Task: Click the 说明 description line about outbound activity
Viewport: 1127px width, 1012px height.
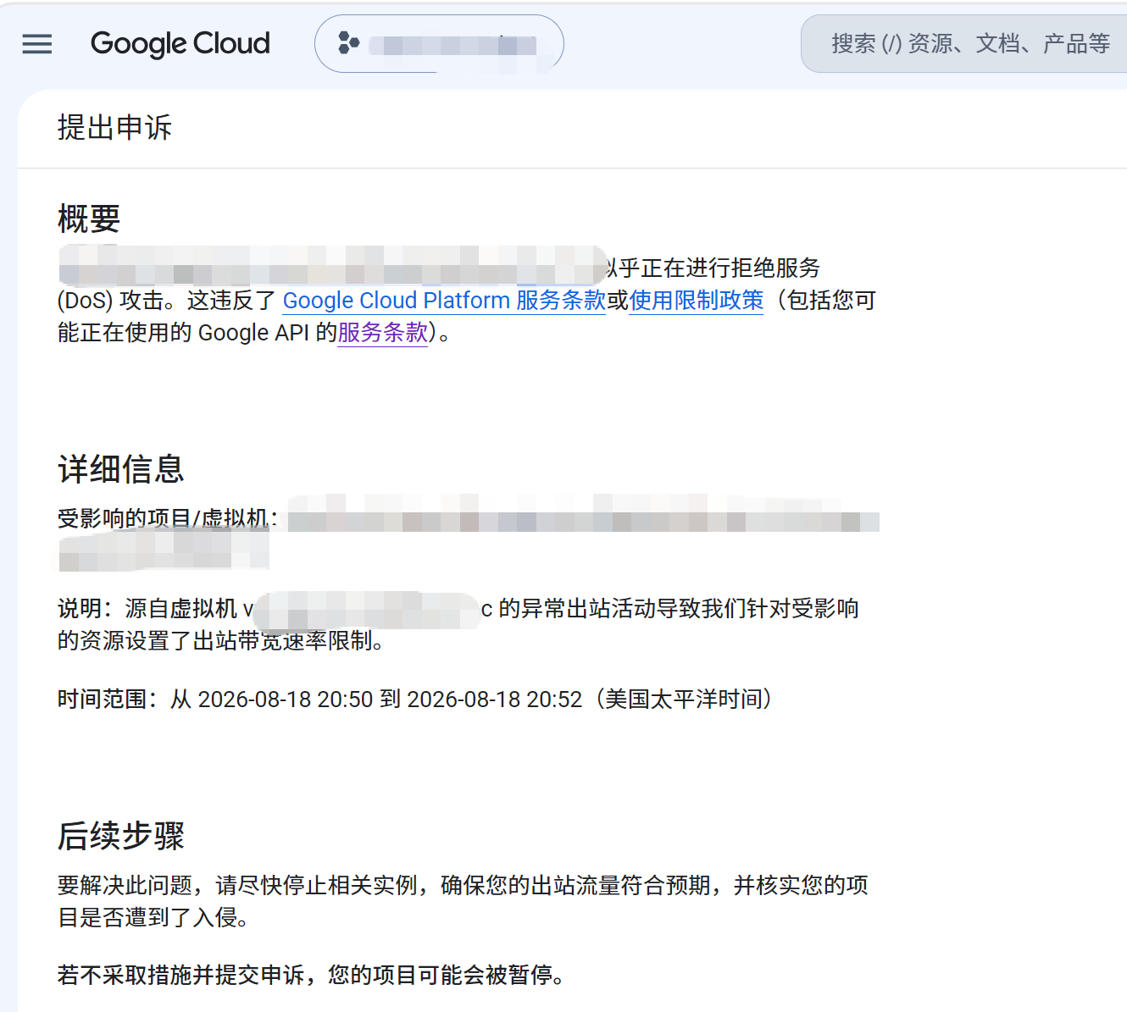Action: (458, 624)
